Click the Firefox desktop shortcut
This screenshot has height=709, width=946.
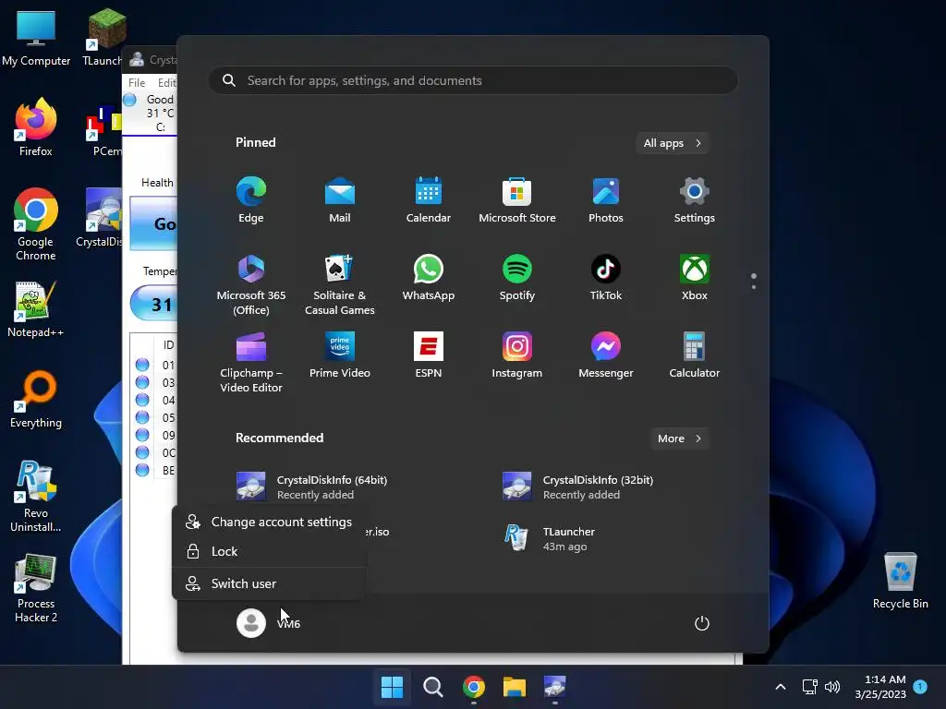point(36,127)
